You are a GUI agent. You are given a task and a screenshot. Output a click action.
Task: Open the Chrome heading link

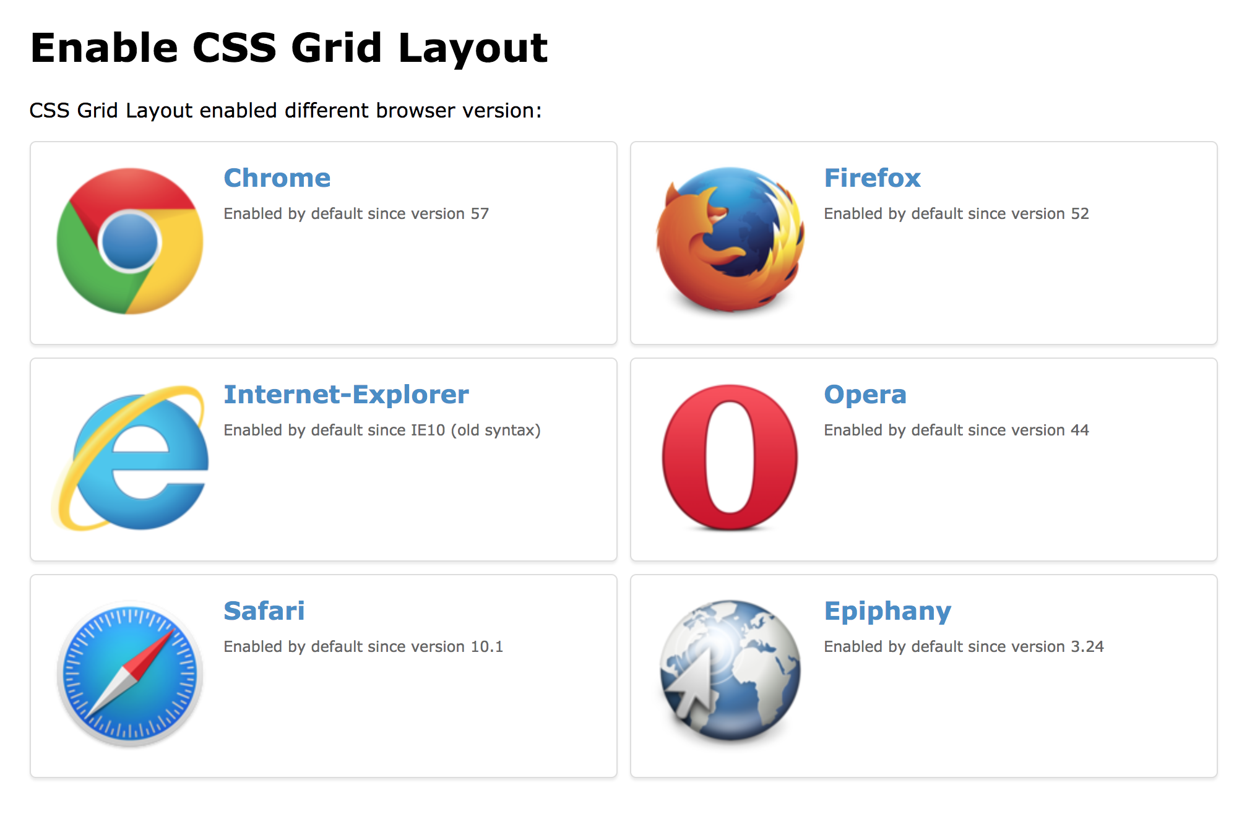(277, 178)
